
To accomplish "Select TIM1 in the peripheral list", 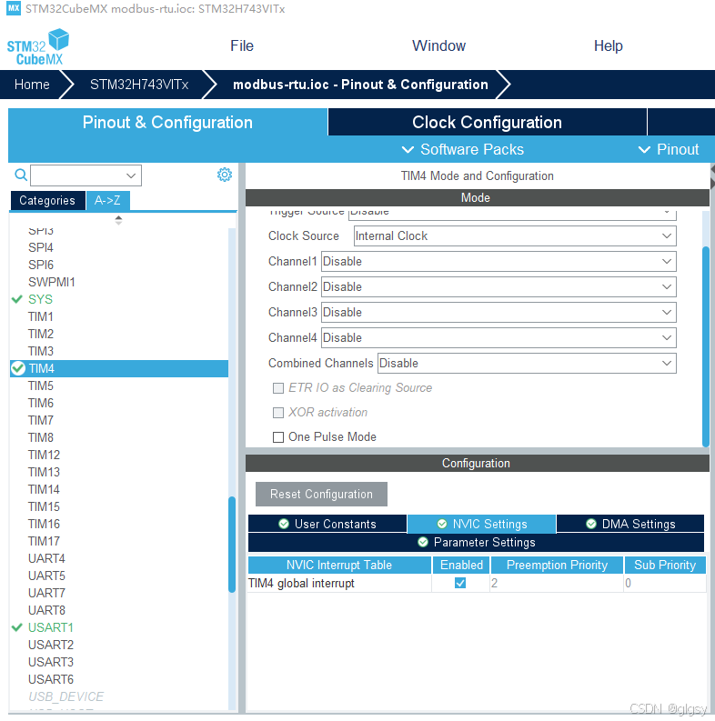I will pyautogui.click(x=41, y=316).
